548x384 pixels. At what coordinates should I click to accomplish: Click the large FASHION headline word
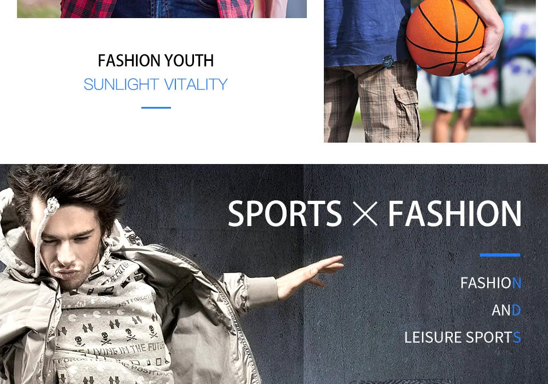pyautogui.click(x=455, y=213)
